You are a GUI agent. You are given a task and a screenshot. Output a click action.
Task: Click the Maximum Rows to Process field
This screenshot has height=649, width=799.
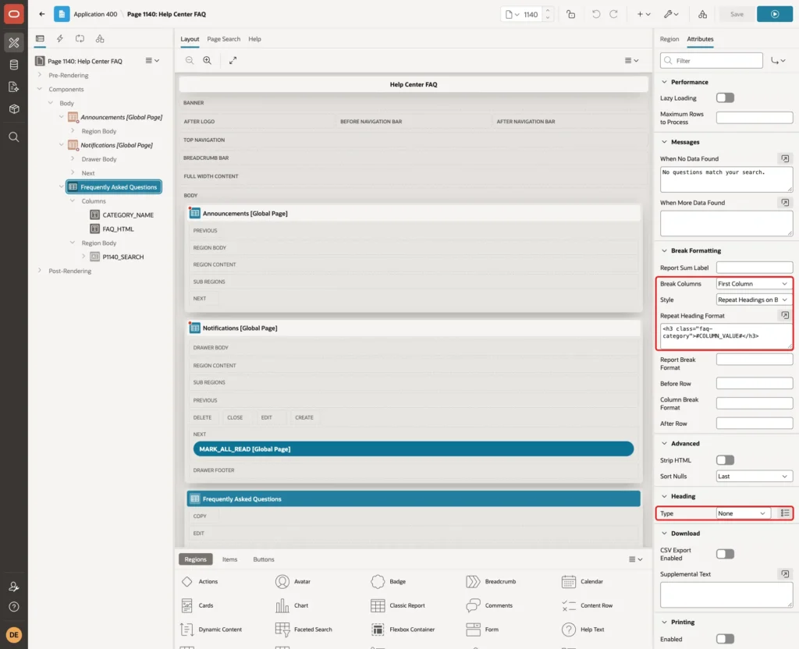pyautogui.click(x=755, y=118)
